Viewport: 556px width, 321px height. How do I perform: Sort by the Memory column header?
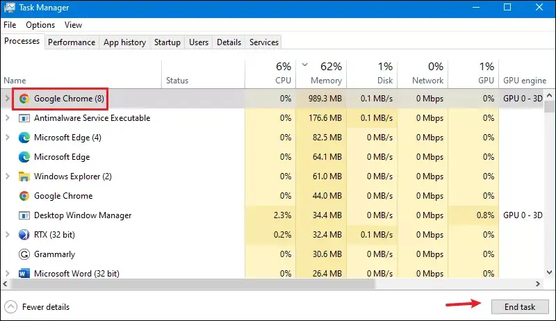pyautogui.click(x=321, y=74)
